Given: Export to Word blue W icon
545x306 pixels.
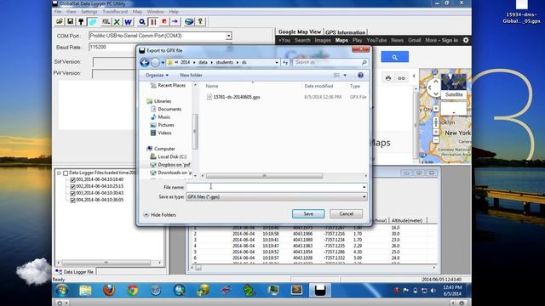Looking at the screenshot, I should (x=129, y=22).
